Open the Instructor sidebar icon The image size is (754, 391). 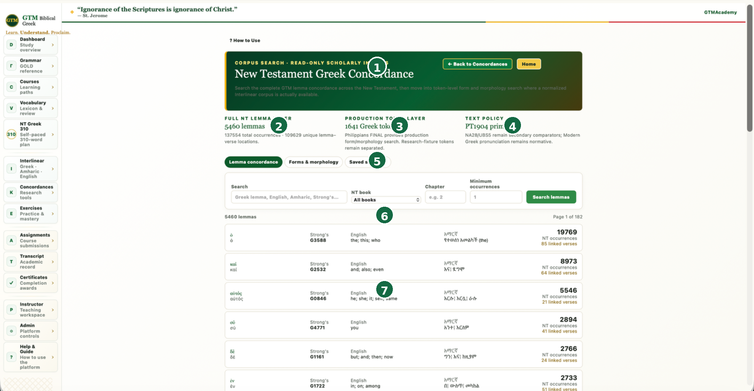coord(11,310)
